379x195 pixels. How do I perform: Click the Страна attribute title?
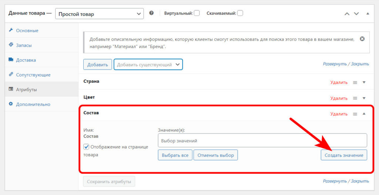tap(91, 81)
